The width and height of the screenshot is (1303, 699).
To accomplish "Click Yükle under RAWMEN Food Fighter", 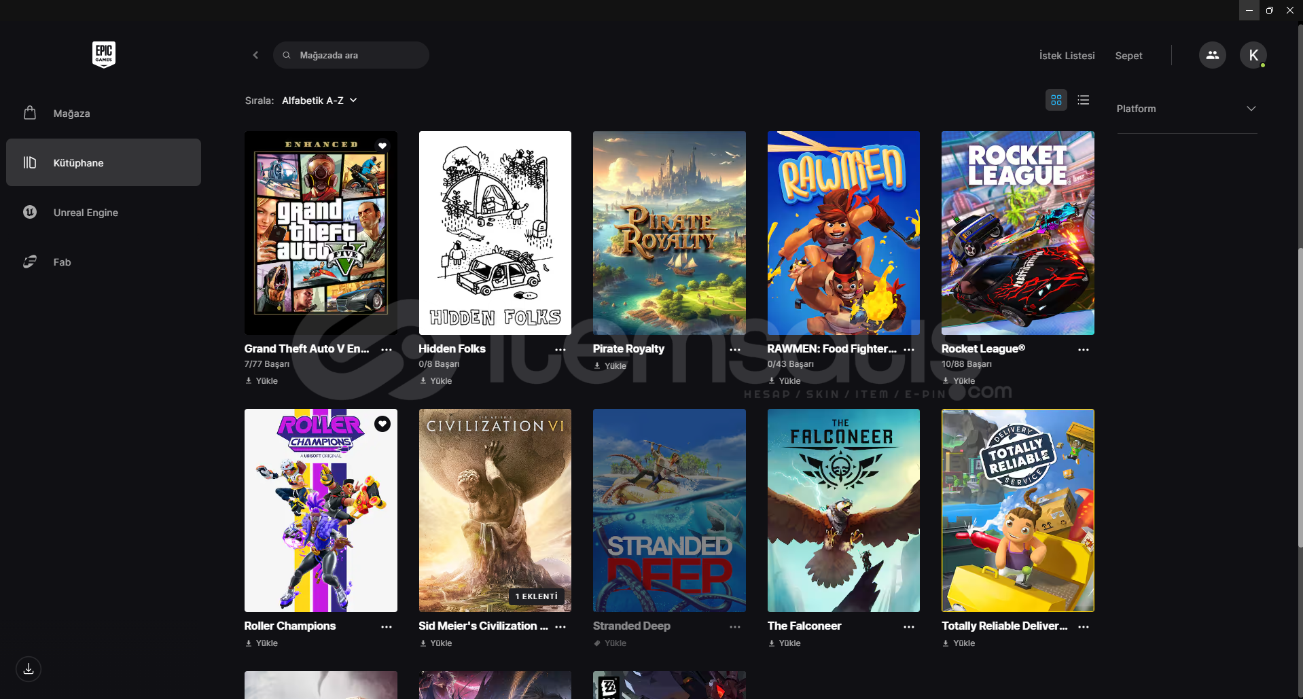I will pyautogui.click(x=785, y=381).
